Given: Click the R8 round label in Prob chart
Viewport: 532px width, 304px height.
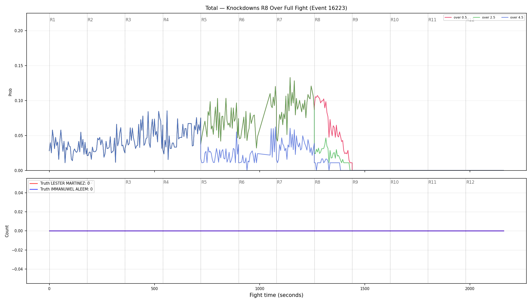Looking at the screenshot, I should click(317, 20).
